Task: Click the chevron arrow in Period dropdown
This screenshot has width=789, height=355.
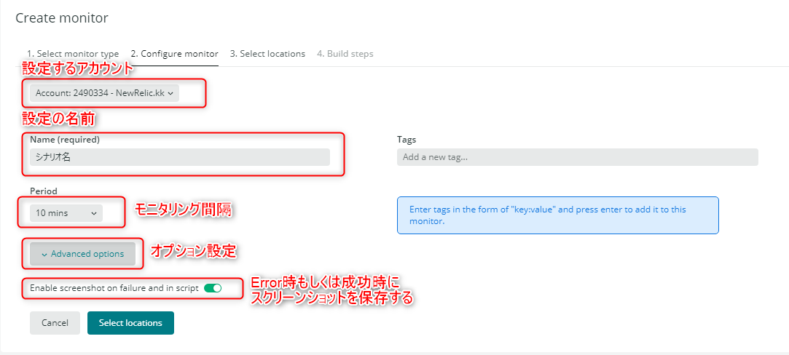Action: [x=93, y=213]
